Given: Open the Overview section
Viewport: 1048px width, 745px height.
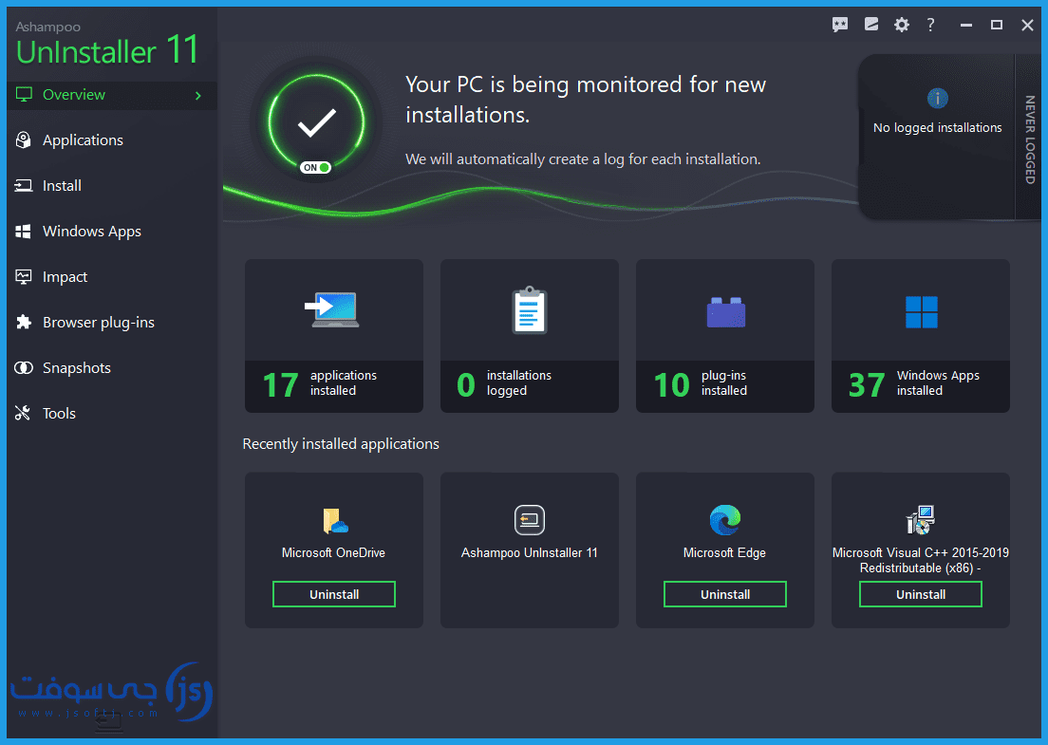Looking at the screenshot, I should (x=112, y=95).
